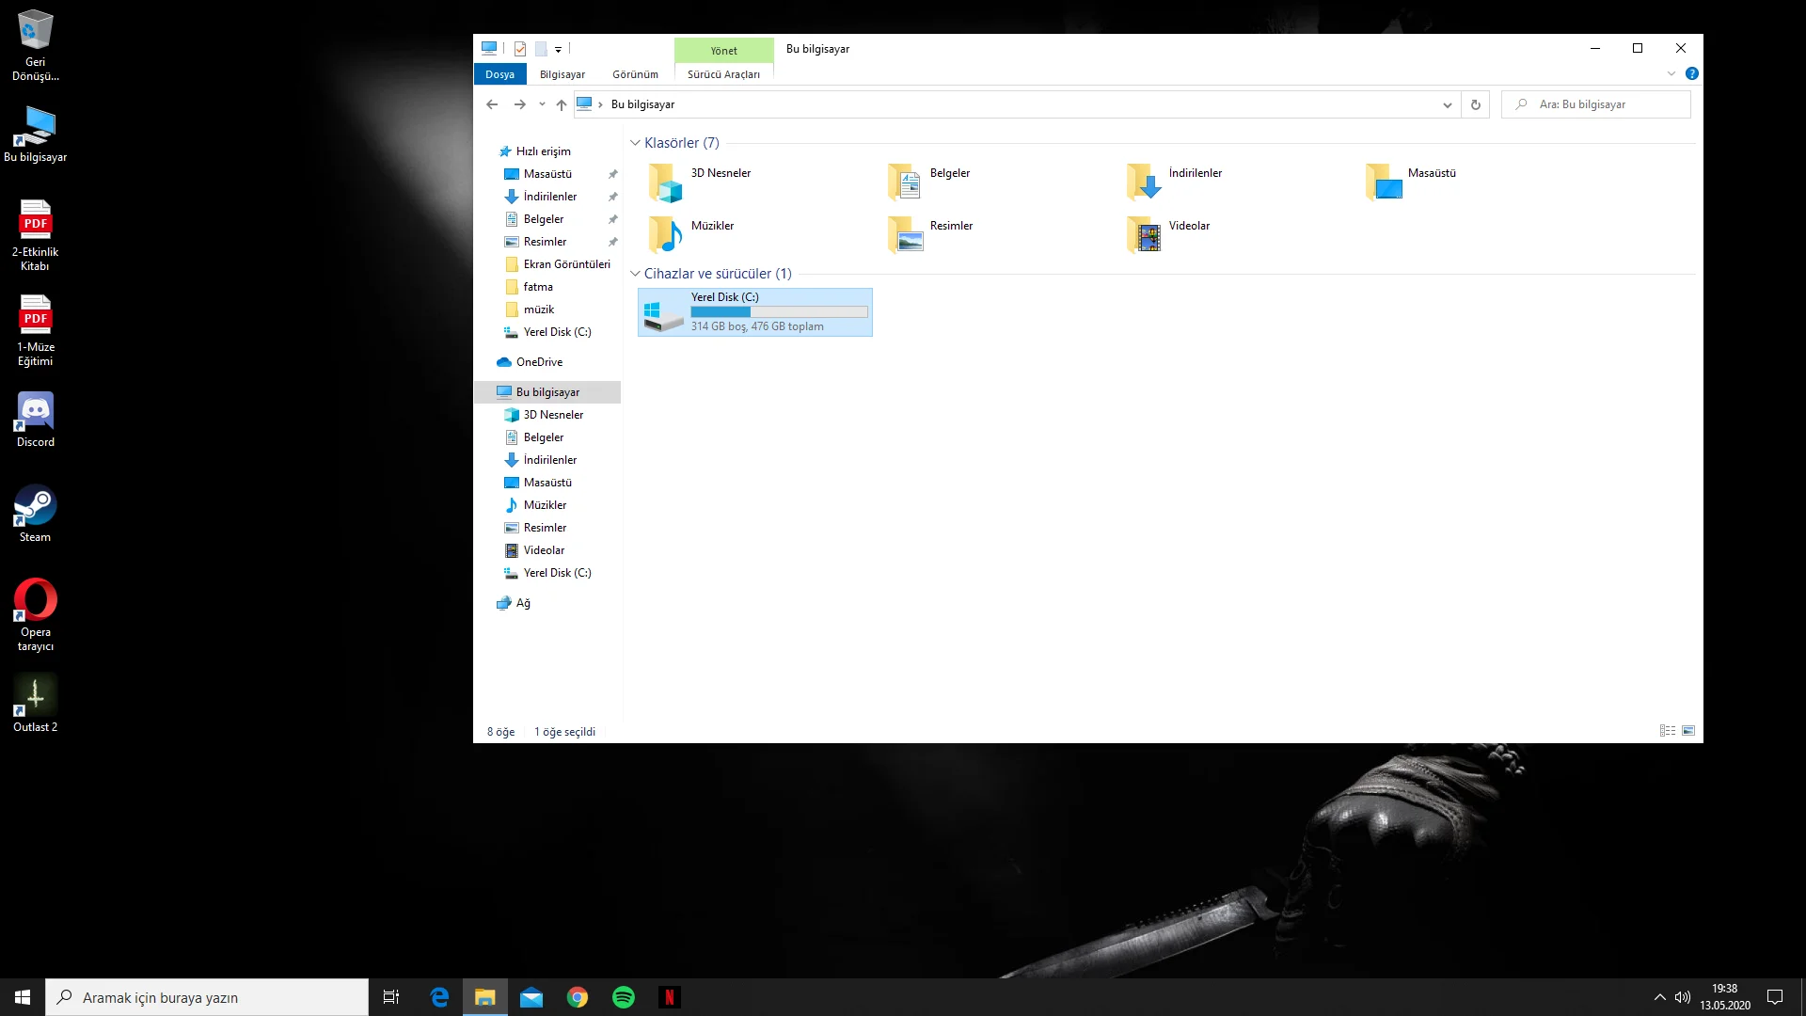This screenshot has width=1806, height=1016.
Task: Switch to large icons view
Action: tap(1688, 731)
